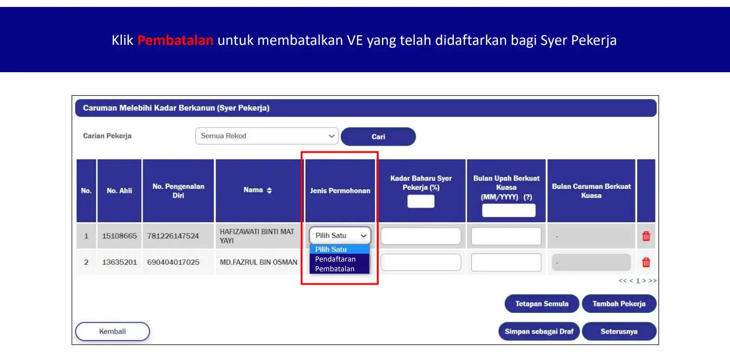Click Kadar Baharu field for row 1
The width and height of the screenshot is (730, 362).
(x=421, y=236)
